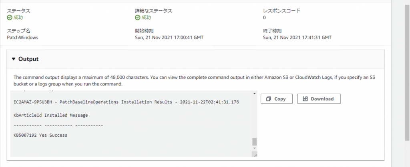Click the 開始時刻 timestamp value

click(169, 38)
